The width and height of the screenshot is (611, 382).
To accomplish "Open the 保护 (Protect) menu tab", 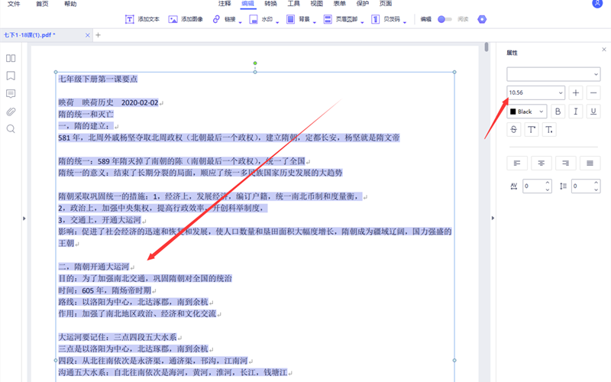I will (x=363, y=5).
